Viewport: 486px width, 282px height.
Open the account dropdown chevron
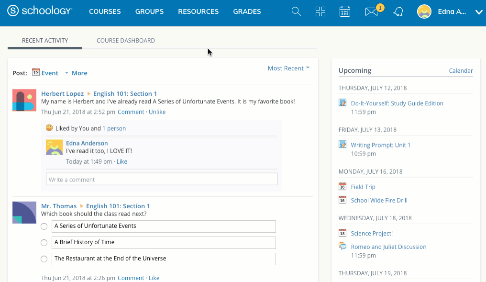click(478, 12)
